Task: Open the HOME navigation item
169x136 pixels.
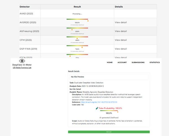Action: 110,63
